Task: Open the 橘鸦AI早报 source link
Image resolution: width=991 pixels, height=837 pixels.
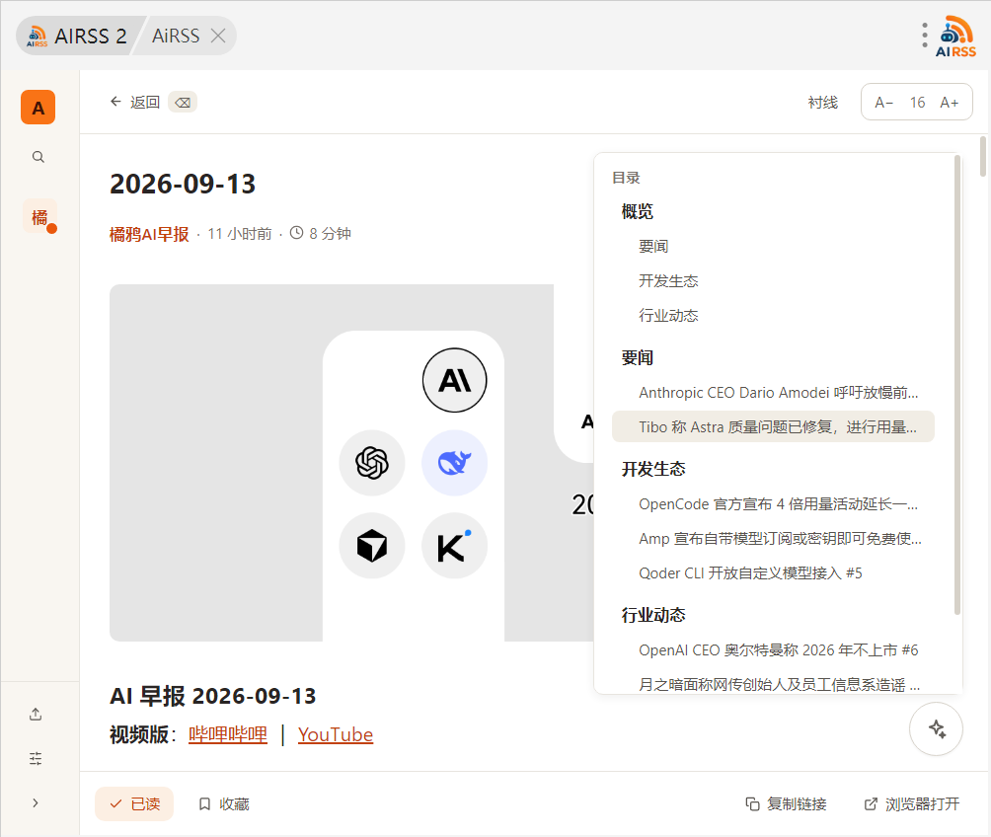Action: tap(149, 235)
